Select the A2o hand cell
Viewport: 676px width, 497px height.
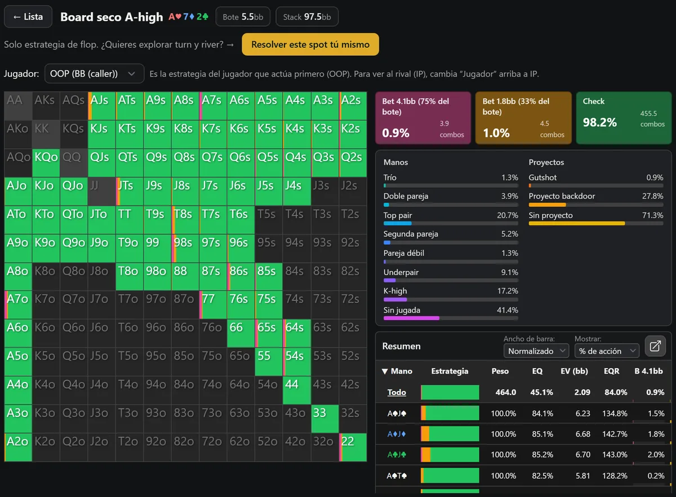click(18, 447)
